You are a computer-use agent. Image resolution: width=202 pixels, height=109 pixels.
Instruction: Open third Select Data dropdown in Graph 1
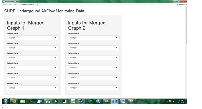coord(33,58)
